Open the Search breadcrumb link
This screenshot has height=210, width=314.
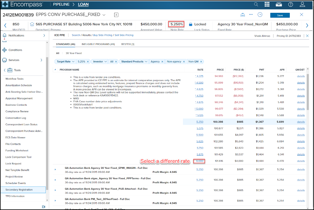tap(76, 35)
